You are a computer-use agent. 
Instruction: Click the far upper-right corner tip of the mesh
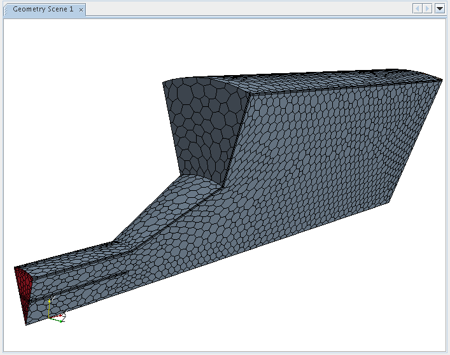[441, 79]
